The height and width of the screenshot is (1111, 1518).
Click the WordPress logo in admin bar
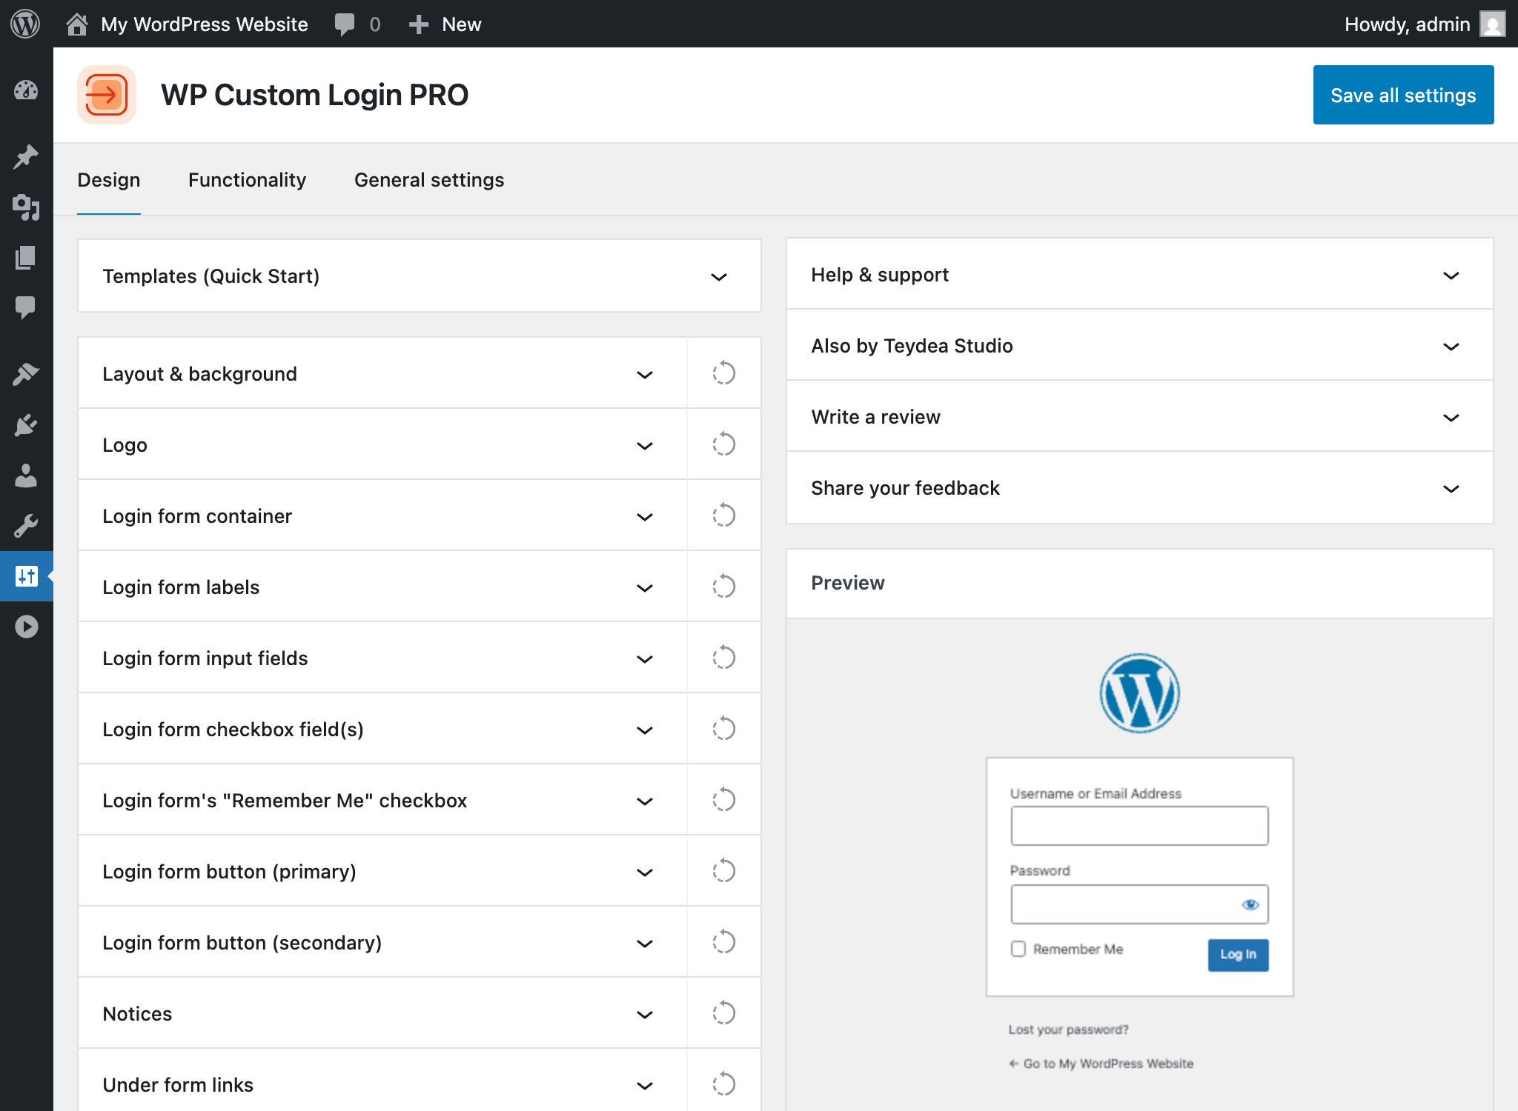[26, 24]
